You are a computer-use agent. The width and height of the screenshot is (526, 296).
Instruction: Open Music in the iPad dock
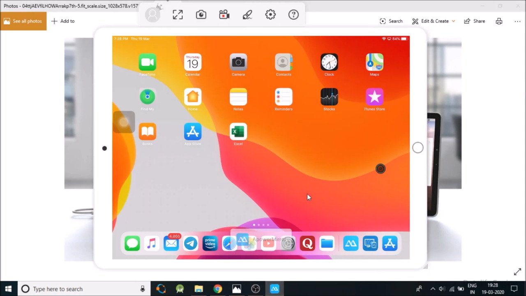[152, 243]
